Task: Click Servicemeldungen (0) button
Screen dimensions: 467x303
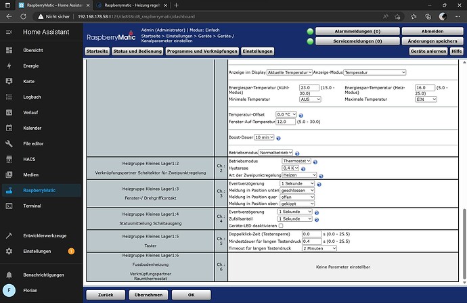Action: [x=357, y=41]
